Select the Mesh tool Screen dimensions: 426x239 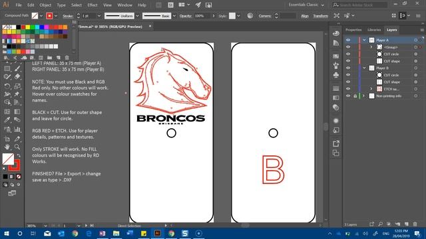point(7,112)
